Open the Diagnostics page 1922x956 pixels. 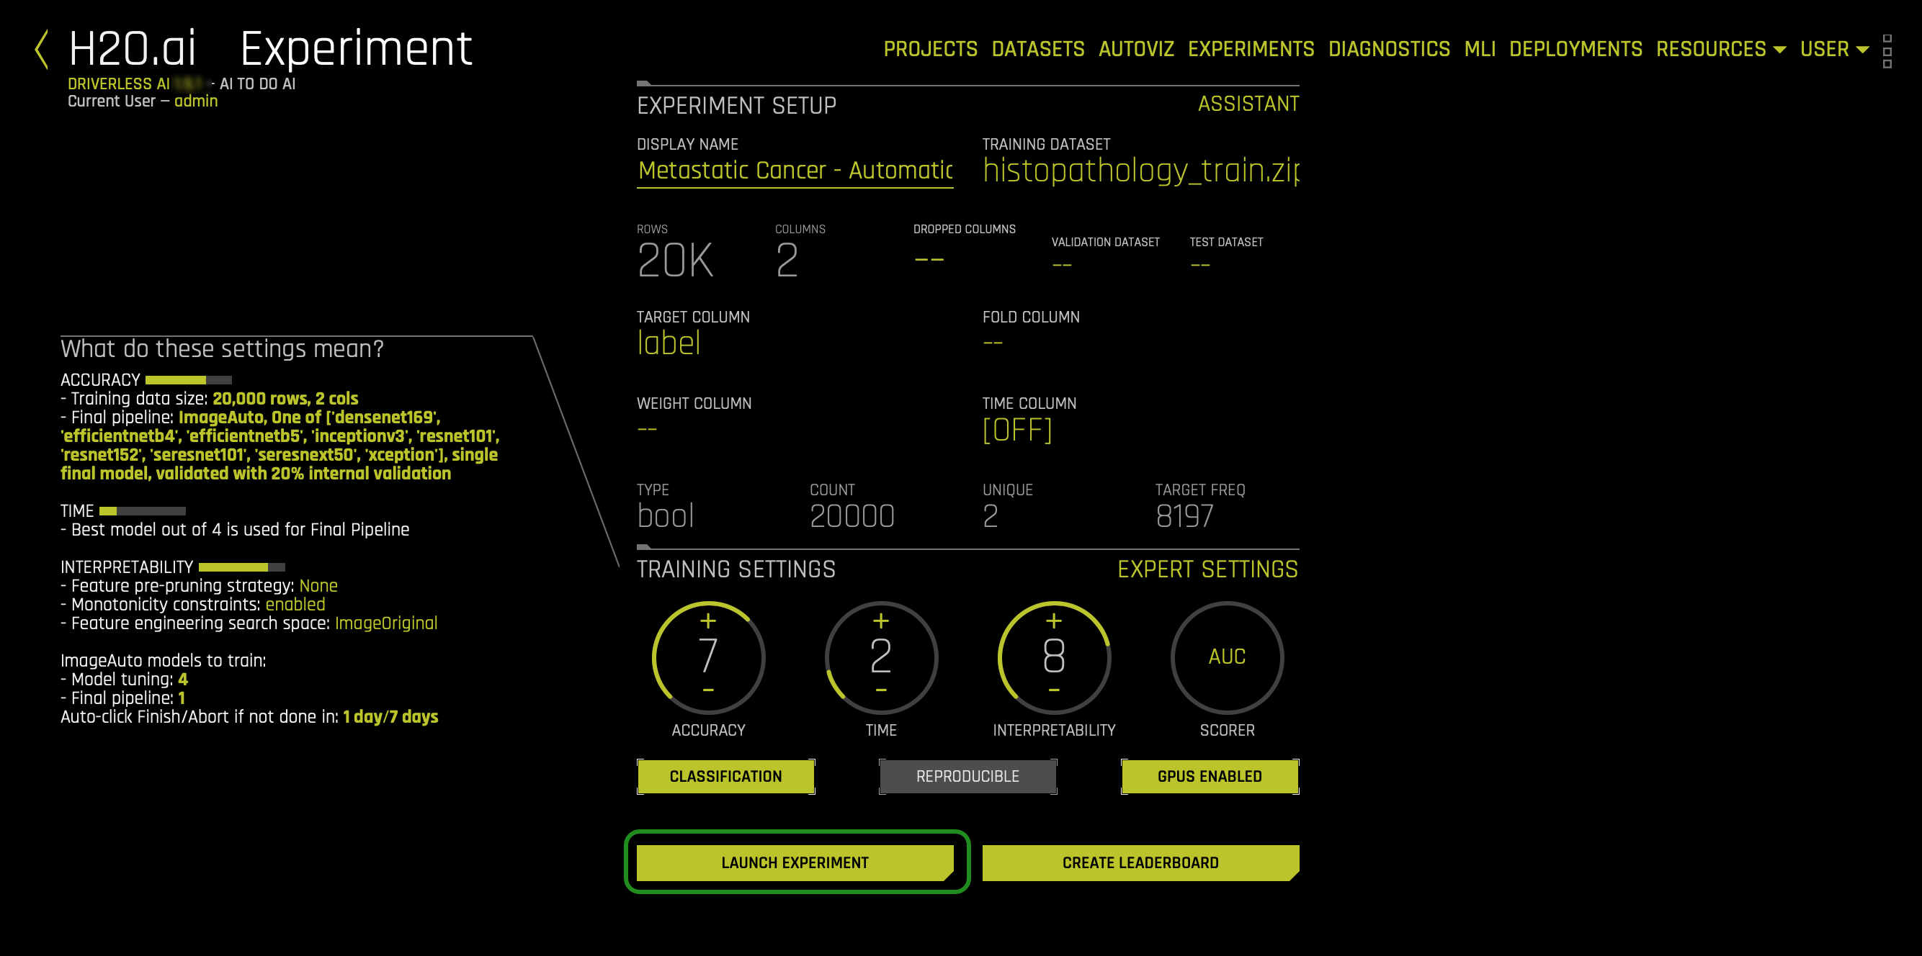tap(1389, 49)
